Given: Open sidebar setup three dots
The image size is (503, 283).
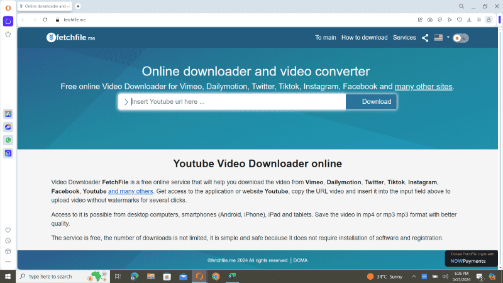Looking at the screenshot, I should pos(8,262).
